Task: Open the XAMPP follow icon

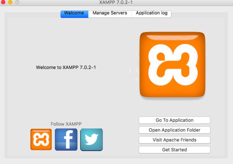Action: [x=41, y=140]
